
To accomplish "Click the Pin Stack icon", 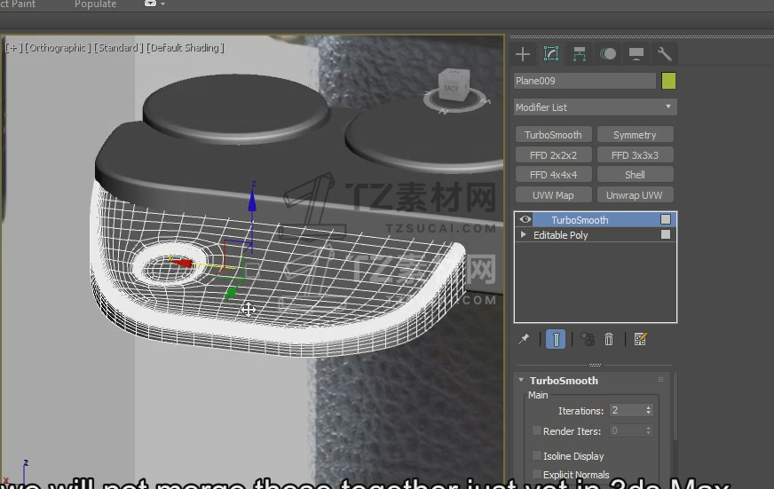I will point(525,339).
